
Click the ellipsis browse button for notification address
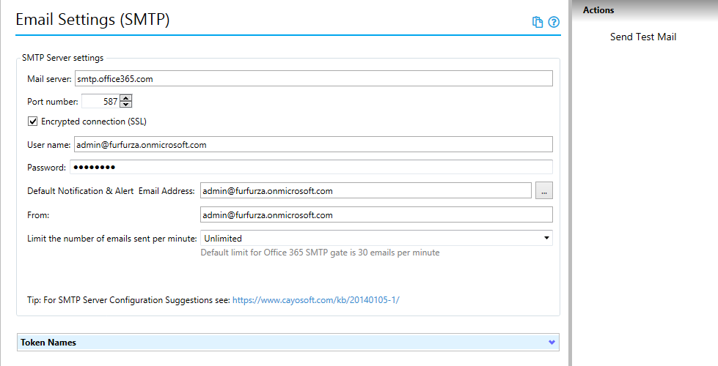tap(544, 191)
